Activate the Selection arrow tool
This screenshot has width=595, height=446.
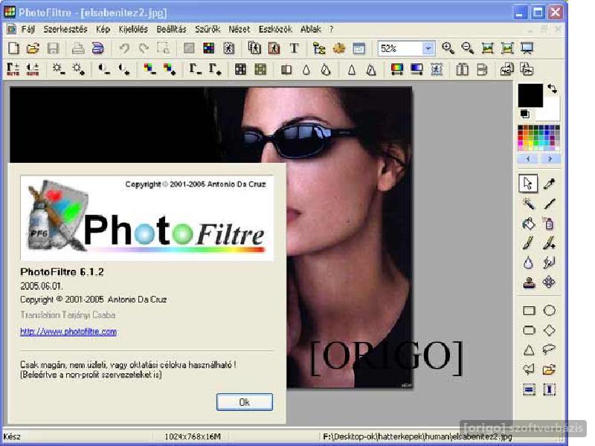point(528,184)
